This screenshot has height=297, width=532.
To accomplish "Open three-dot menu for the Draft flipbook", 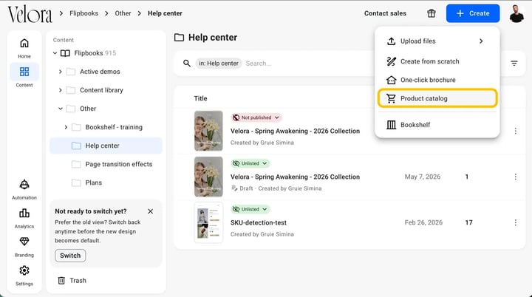I will pos(516,177).
